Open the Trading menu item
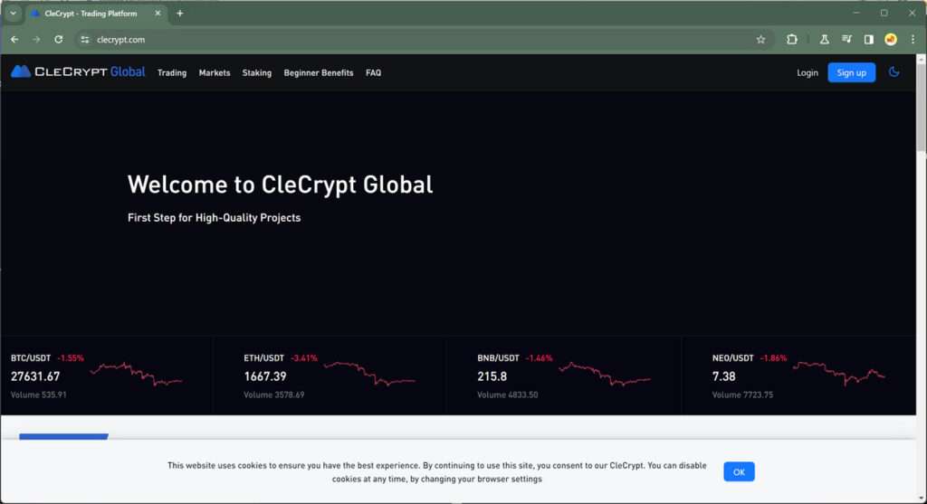 coord(172,72)
